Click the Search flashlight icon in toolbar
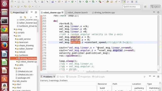The height and width of the screenshot is (91, 162). (116, 2)
